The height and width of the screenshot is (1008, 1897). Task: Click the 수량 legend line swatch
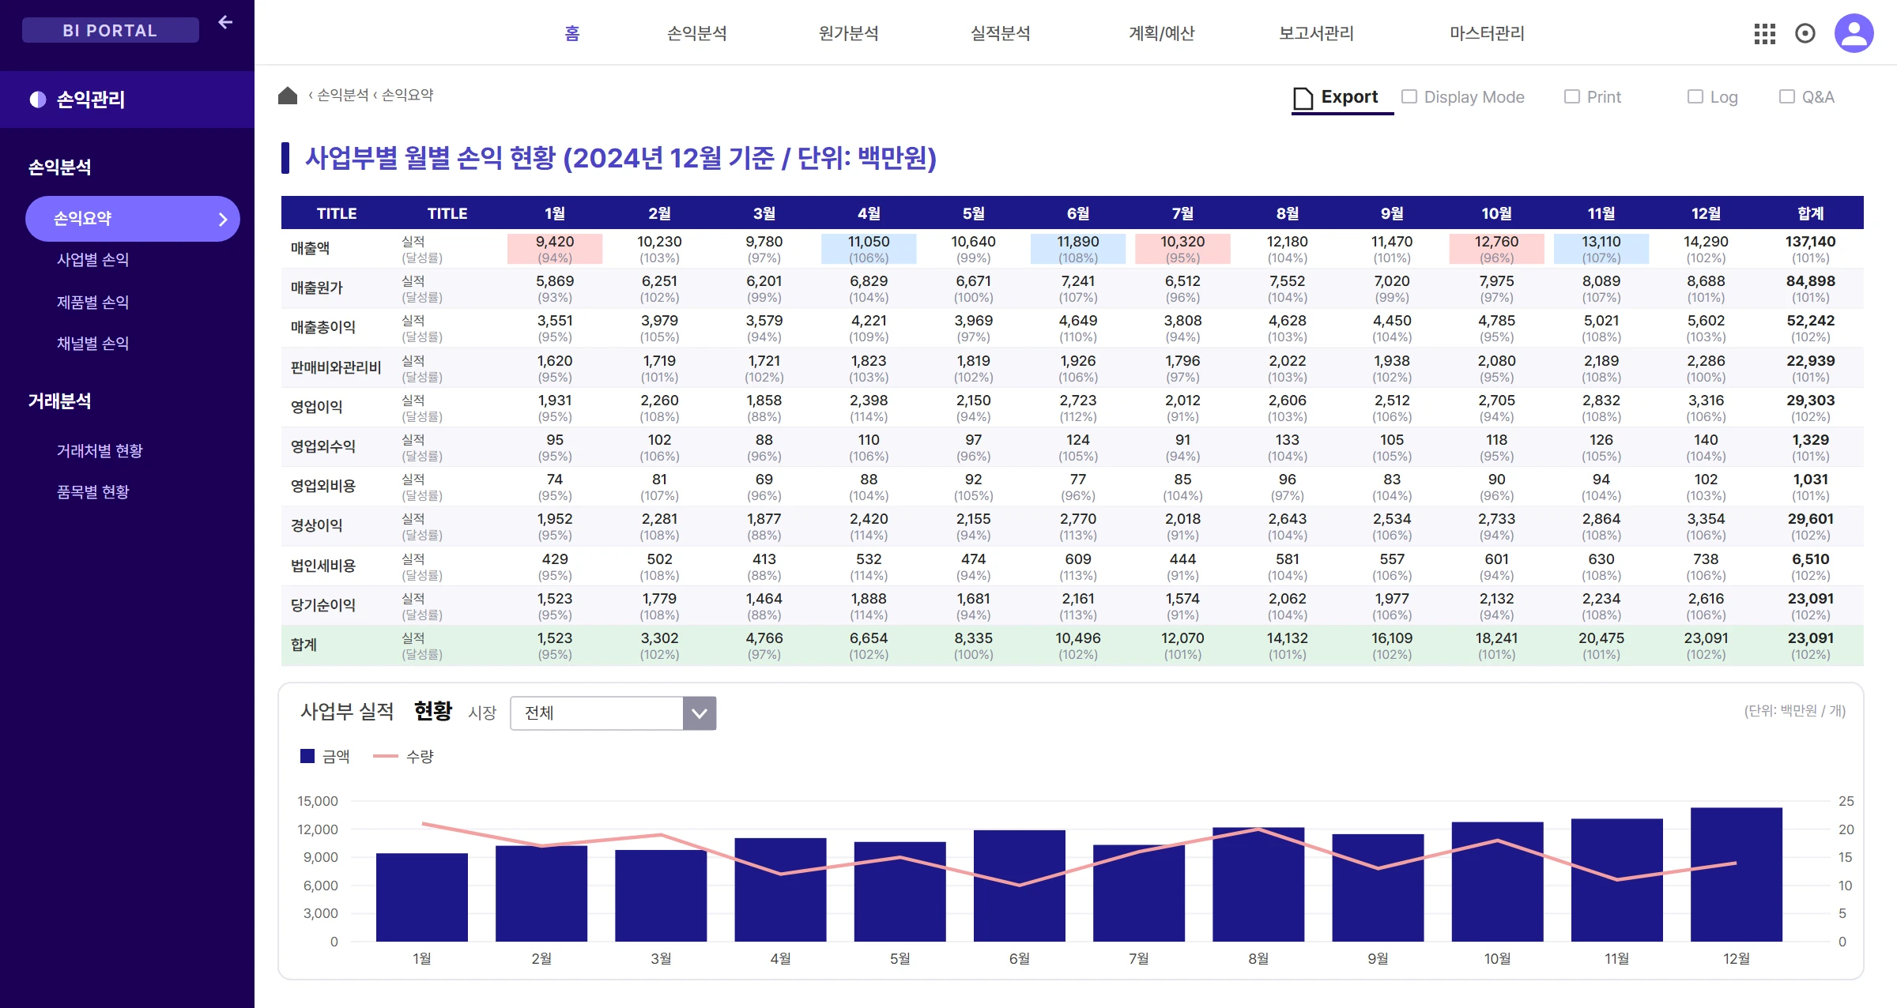pyautogui.click(x=385, y=756)
